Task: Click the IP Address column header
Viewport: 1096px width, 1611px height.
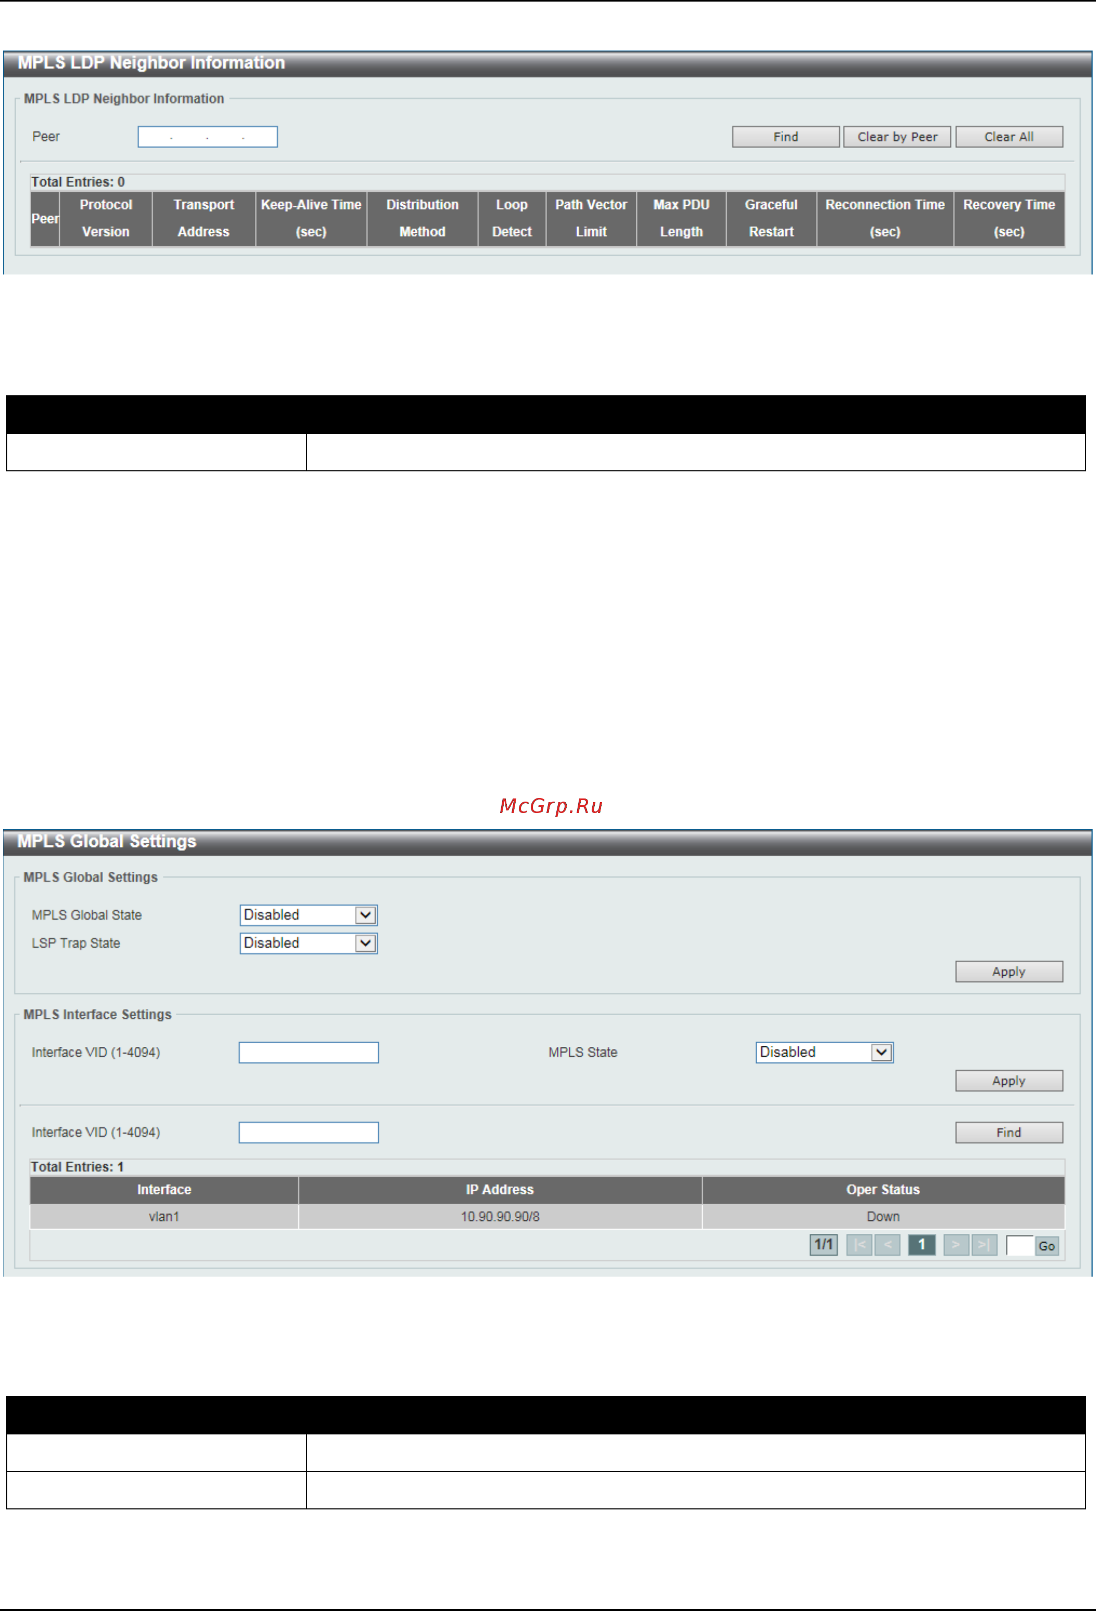Action: [500, 1190]
